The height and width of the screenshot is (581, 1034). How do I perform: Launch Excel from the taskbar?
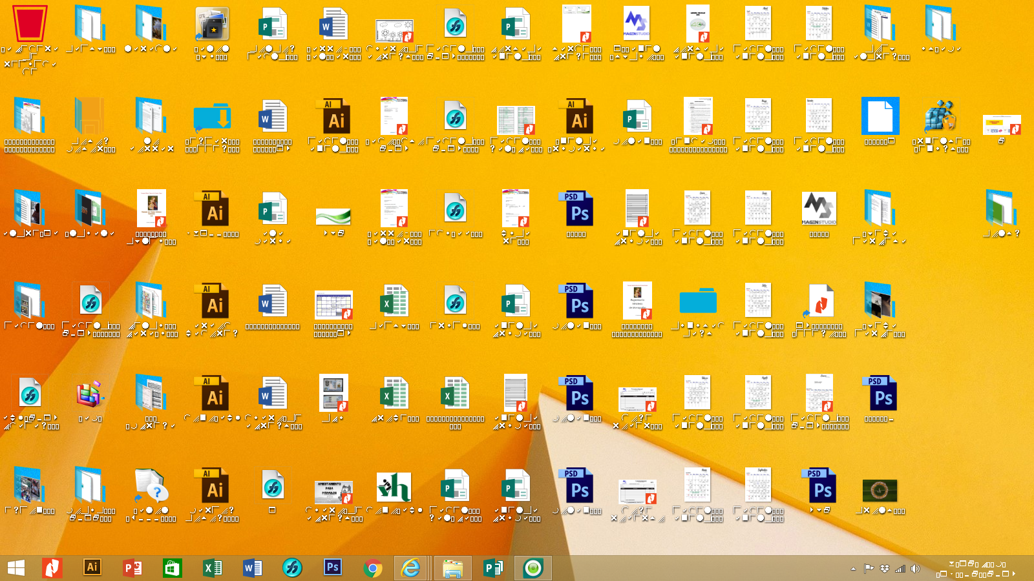point(213,568)
